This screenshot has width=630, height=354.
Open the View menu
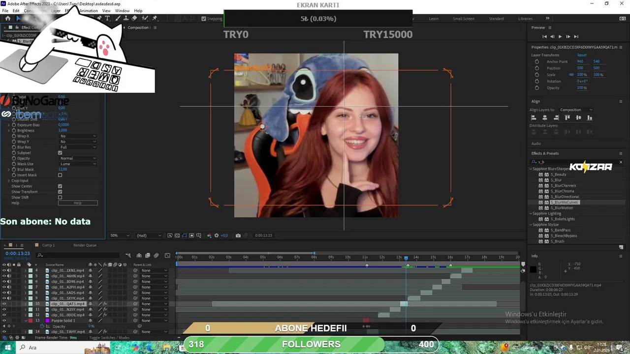point(106,11)
